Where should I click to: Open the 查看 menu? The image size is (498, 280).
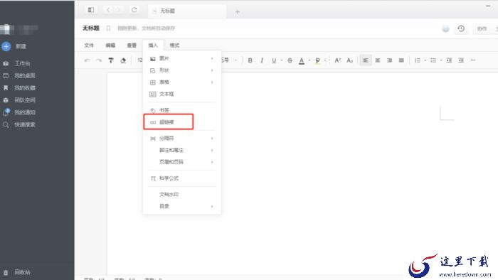coord(132,45)
